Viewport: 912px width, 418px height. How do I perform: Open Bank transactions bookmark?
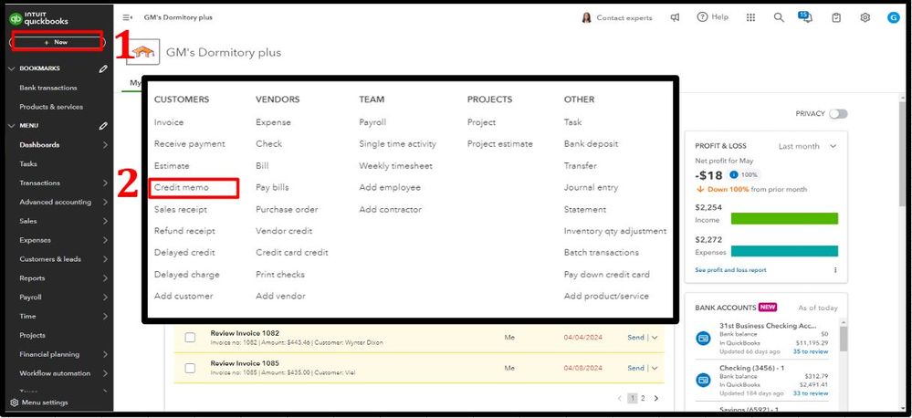tap(48, 88)
